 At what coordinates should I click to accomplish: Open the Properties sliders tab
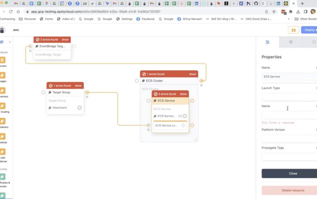(268, 42)
